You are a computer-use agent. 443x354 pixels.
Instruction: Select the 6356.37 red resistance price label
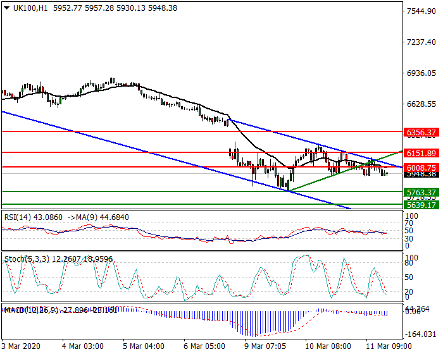(421, 132)
